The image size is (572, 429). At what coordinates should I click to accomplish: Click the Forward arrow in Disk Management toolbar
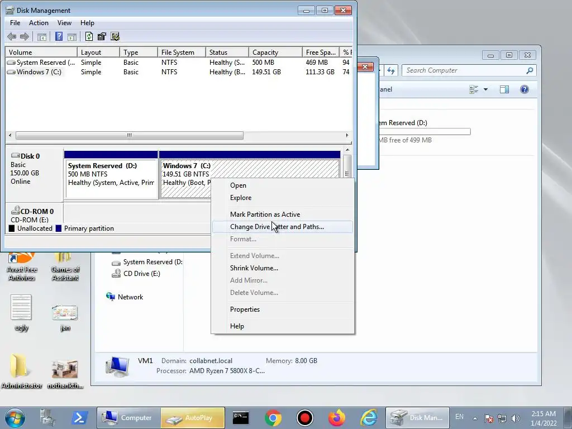[25, 36]
